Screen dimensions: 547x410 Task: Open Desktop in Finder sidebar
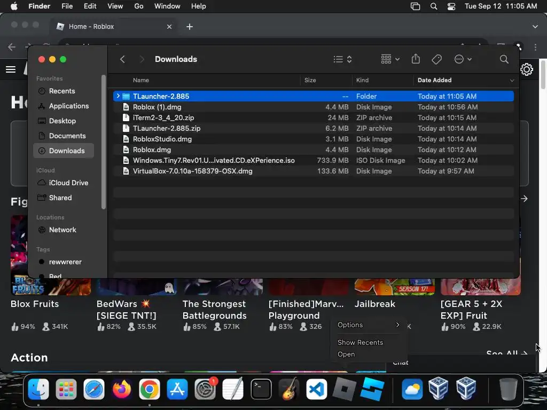[64, 121]
